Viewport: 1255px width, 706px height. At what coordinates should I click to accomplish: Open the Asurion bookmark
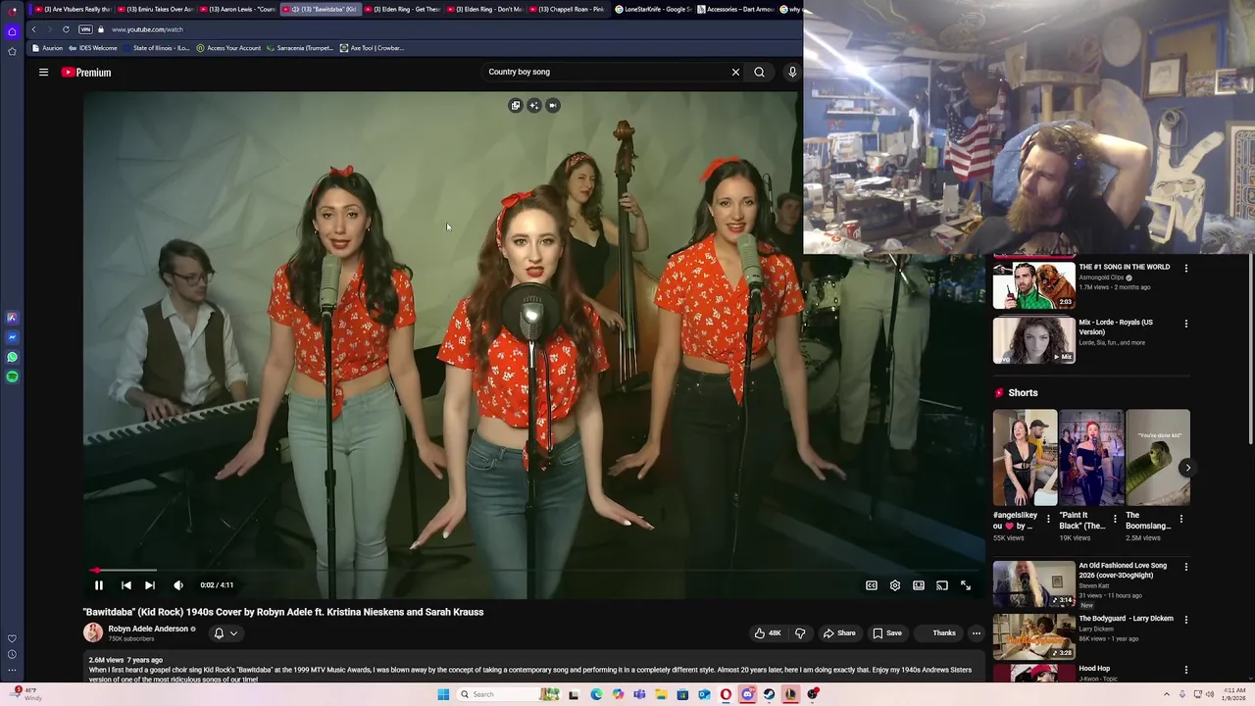coord(47,48)
